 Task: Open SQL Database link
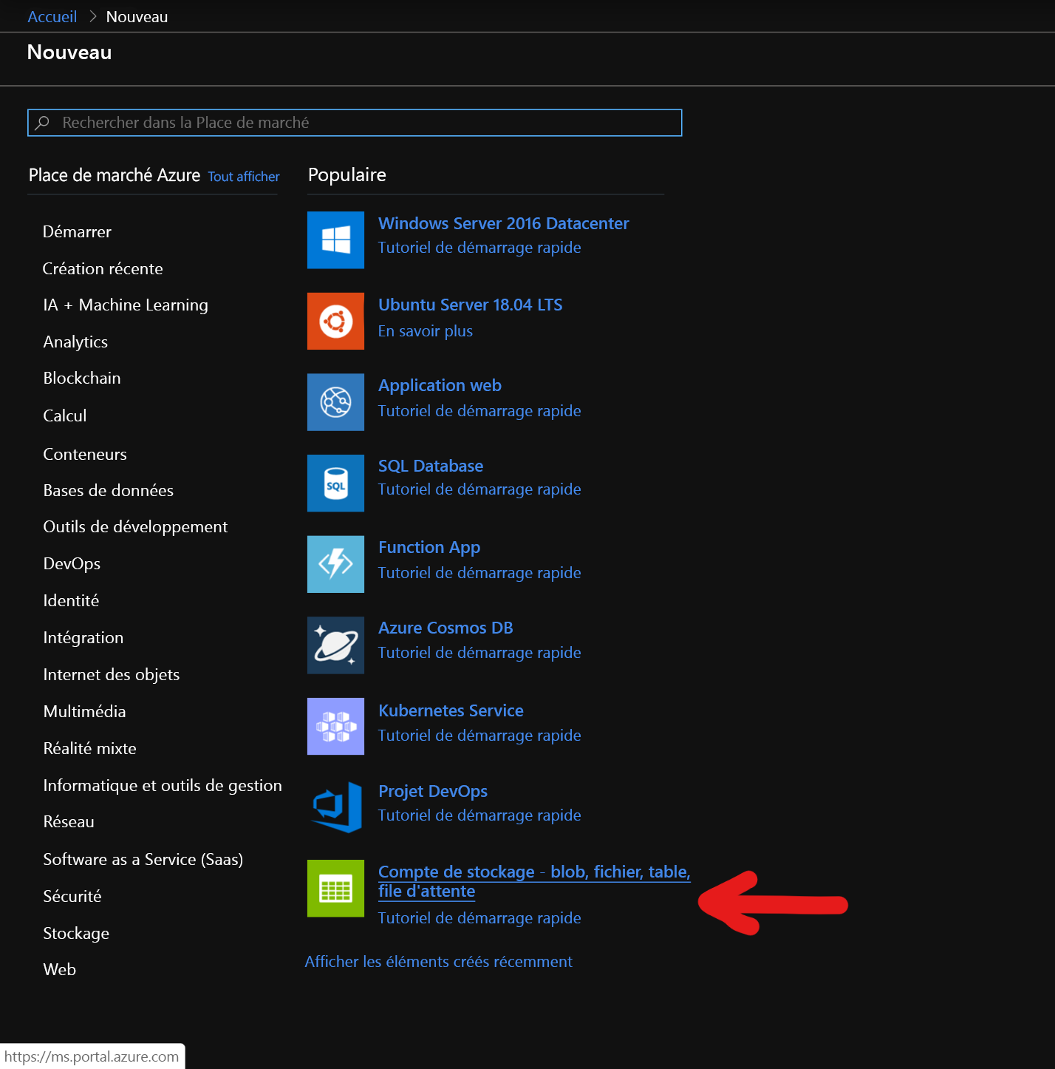431,466
